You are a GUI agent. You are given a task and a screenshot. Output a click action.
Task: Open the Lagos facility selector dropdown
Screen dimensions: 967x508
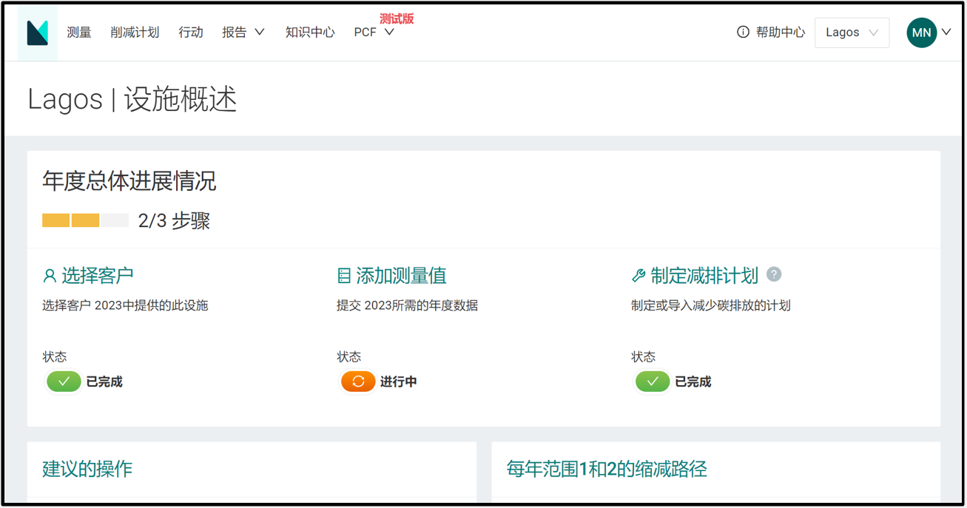click(x=852, y=33)
